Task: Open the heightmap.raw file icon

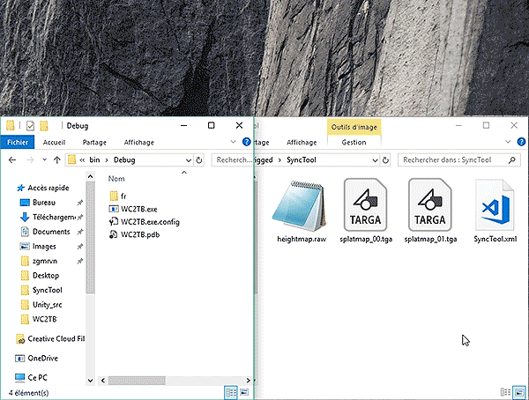Action: click(x=296, y=205)
